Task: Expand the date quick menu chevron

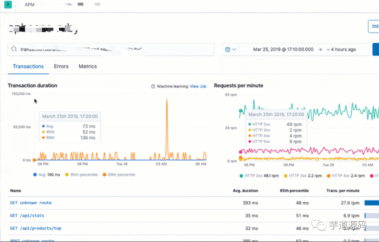Action: pyautogui.click(x=234, y=49)
